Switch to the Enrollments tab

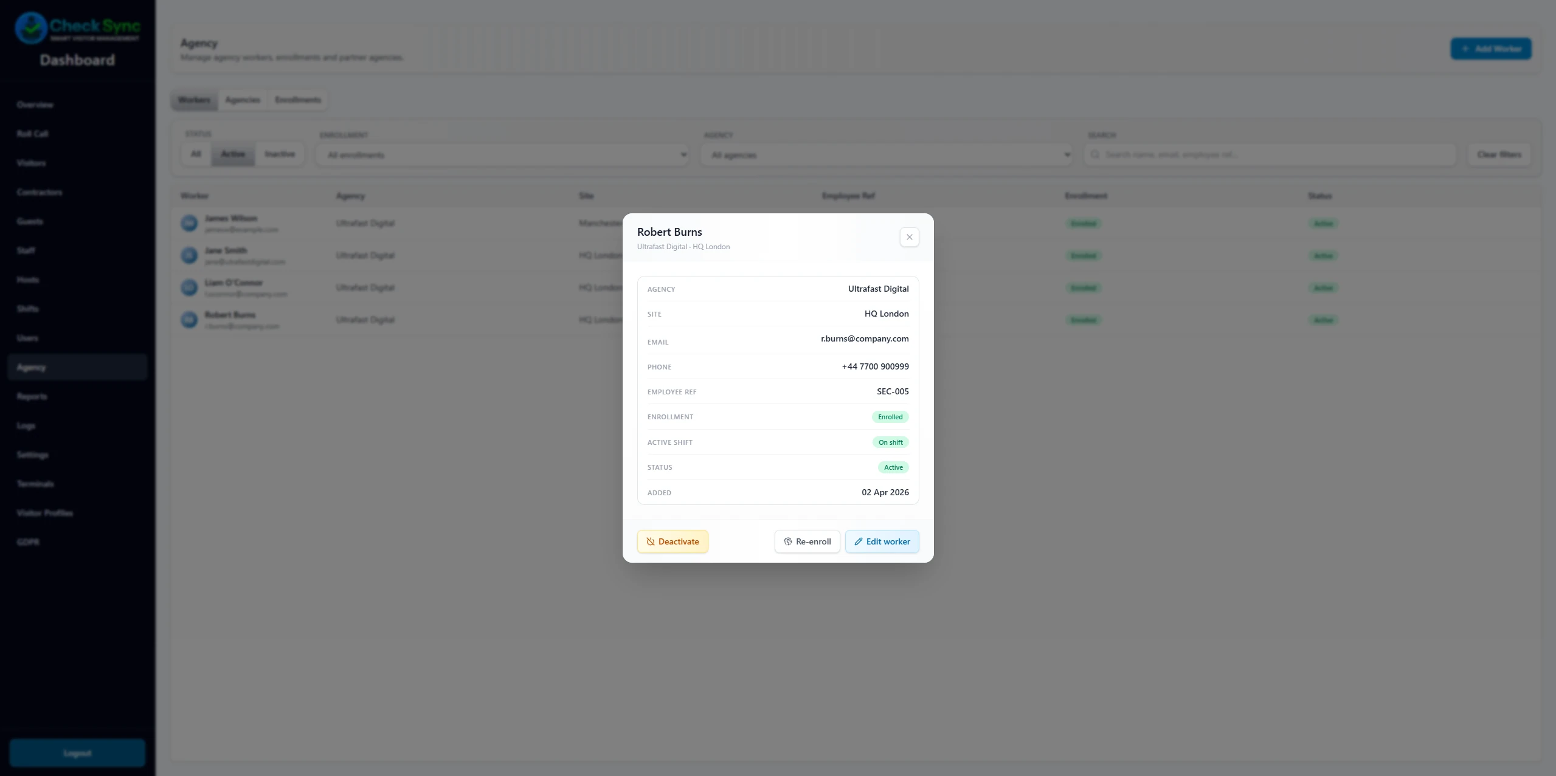tap(298, 100)
